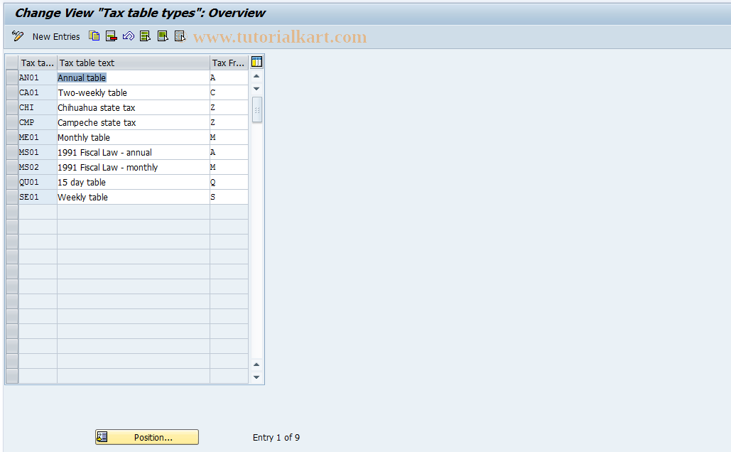Click the Delete row toolbar icon
Image resolution: width=731 pixels, height=452 pixels.
pyautogui.click(x=111, y=36)
